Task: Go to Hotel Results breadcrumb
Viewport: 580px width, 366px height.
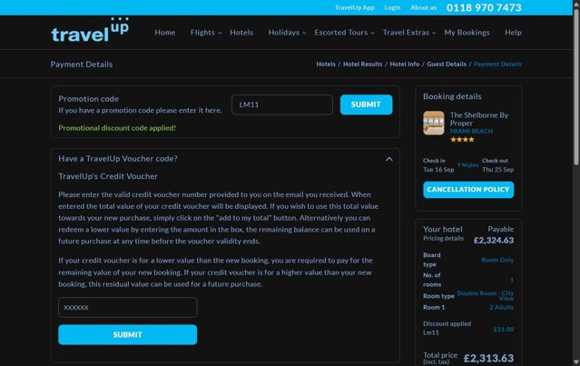Action: [x=362, y=64]
